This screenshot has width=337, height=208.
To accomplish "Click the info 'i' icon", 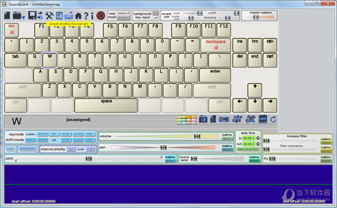I will tap(92, 16).
